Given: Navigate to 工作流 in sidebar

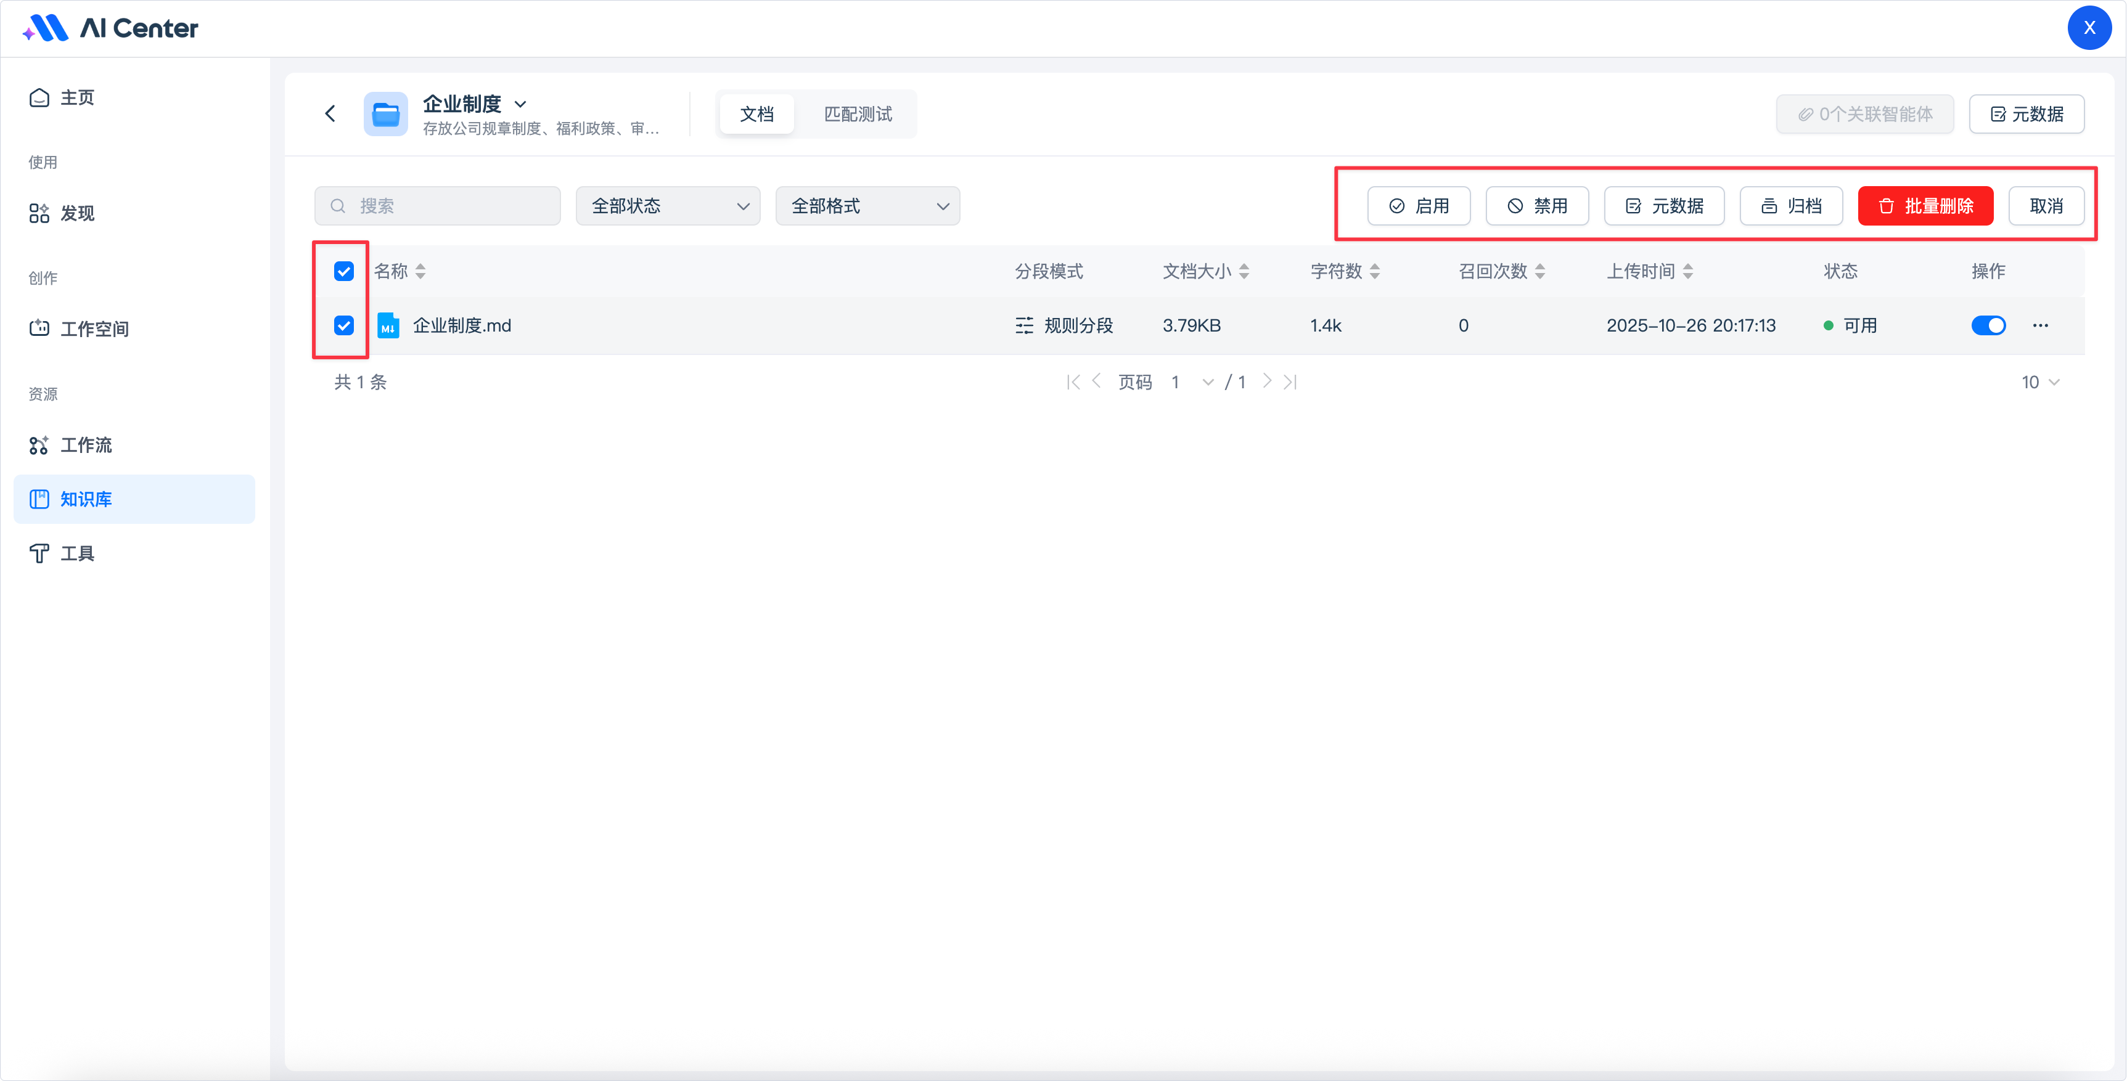Looking at the screenshot, I should point(86,445).
